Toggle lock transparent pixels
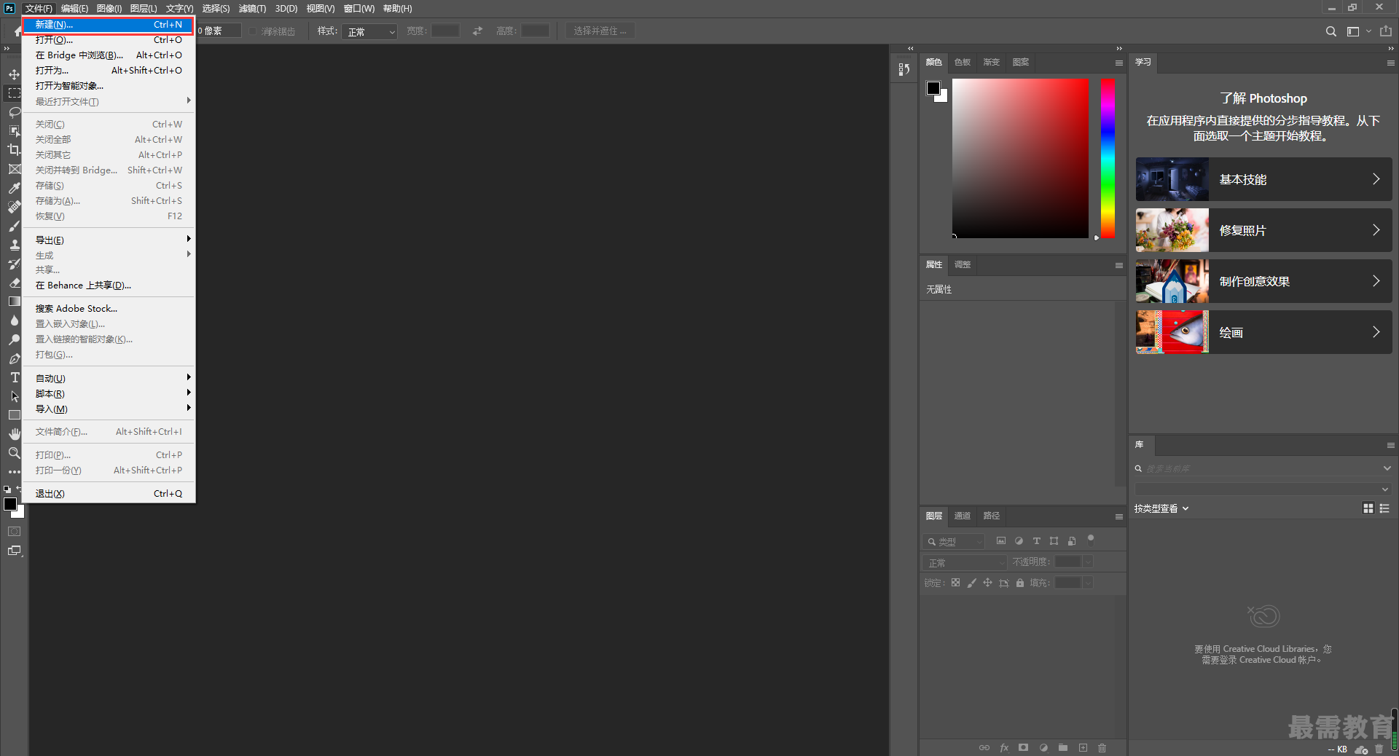This screenshot has height=756, width=1399. click(x=955, y=583)
